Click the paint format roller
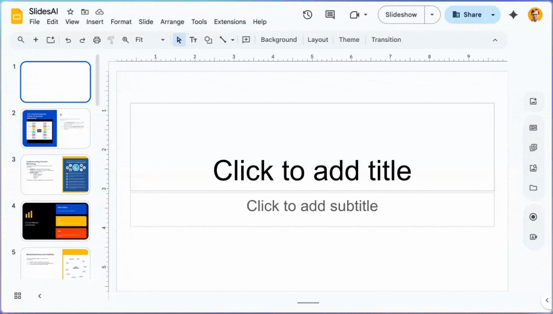 111,40
